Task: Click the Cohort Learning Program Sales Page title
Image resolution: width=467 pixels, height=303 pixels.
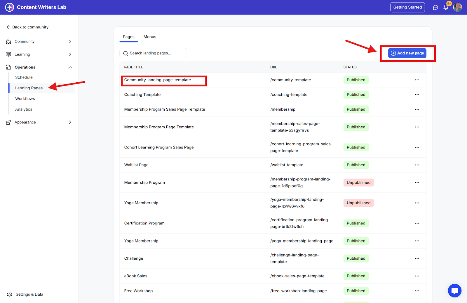Action: coord(159,147)
